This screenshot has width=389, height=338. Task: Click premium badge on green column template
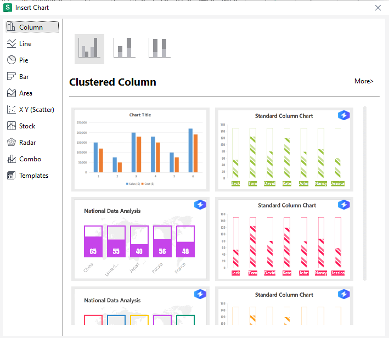344,115
